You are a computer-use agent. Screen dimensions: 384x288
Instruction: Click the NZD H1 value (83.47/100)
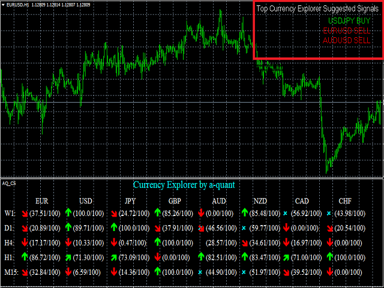point(265,257)
